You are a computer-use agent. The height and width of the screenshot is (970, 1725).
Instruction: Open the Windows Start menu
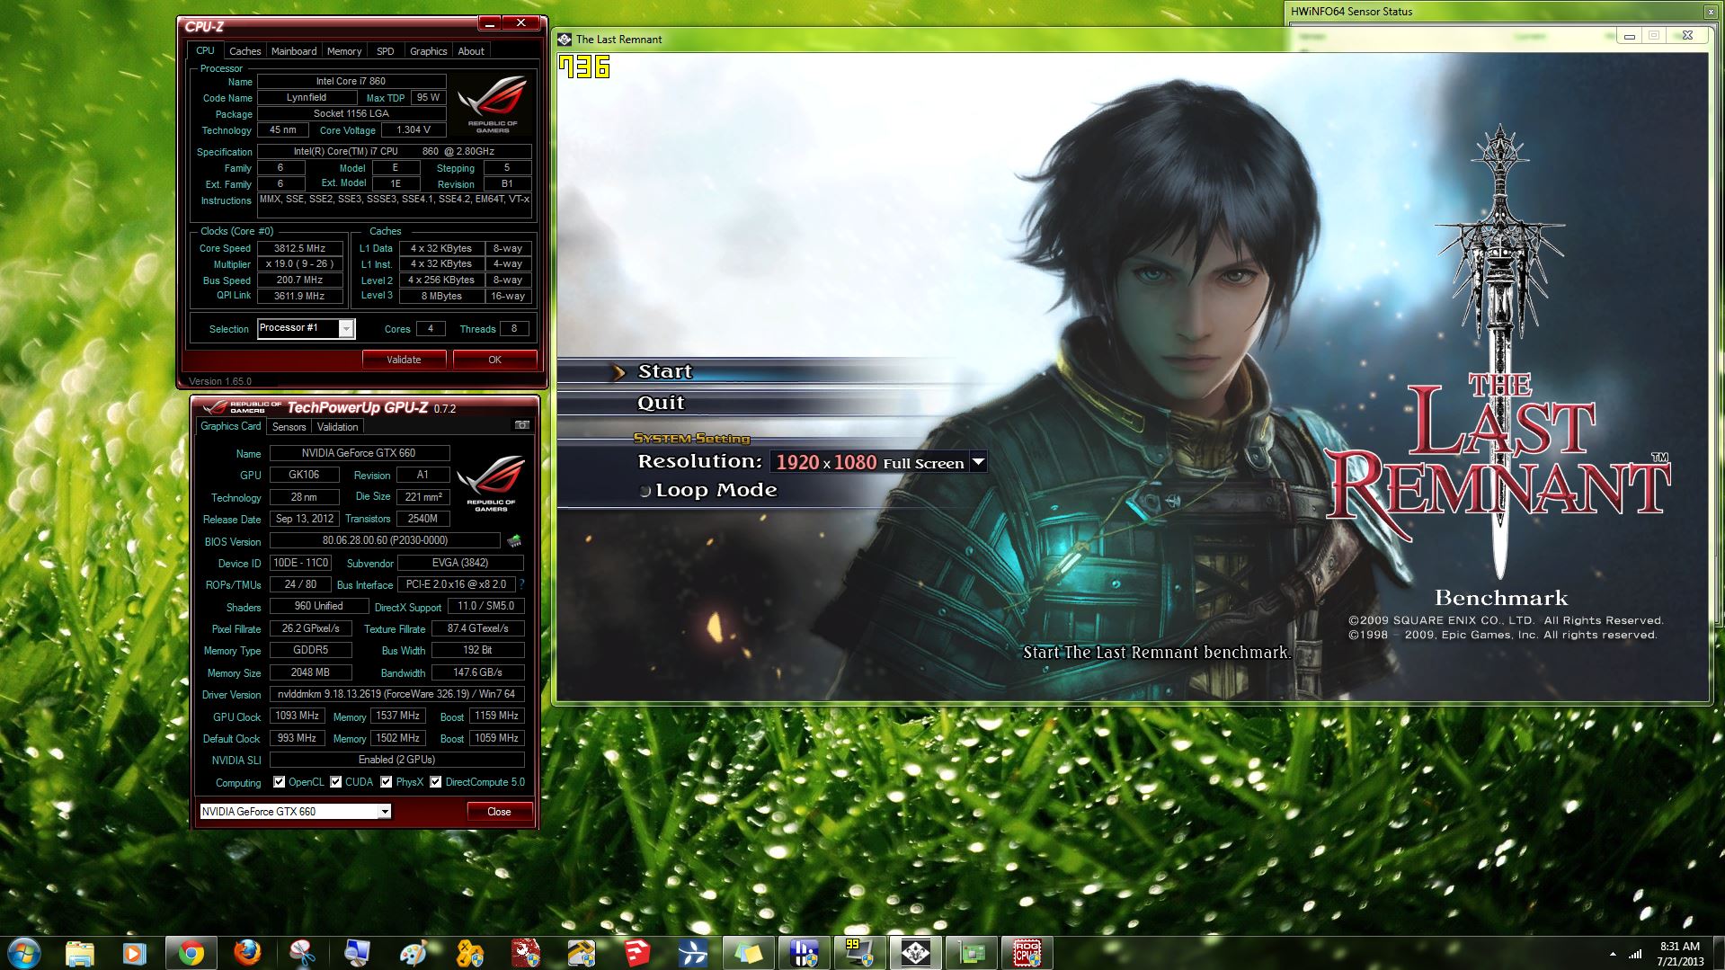(x=22, y=952)
